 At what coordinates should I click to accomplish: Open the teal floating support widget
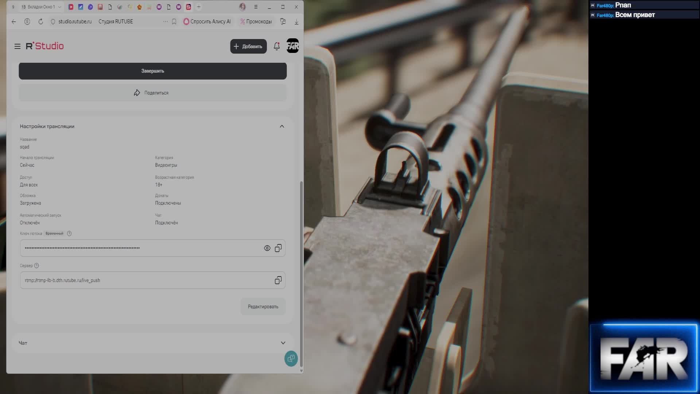click(x=291, y=359)
